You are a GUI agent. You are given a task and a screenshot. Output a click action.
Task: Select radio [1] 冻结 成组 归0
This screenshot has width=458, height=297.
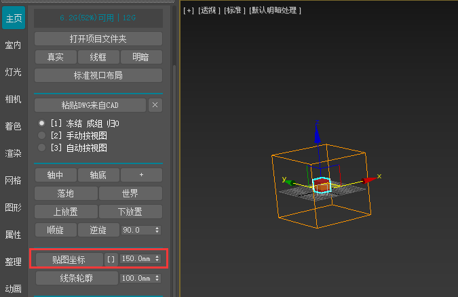point(42,123)
